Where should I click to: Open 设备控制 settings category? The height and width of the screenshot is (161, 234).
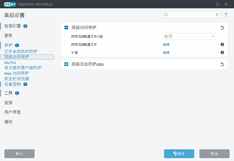[12, 84]
